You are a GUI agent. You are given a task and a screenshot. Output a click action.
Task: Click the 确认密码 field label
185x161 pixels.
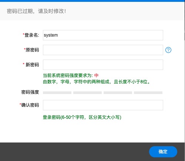tap(29, 105)
